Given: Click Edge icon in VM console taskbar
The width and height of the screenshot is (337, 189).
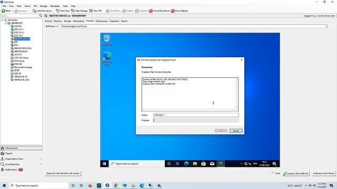Looking at the screenshot, I should coord(186,164).
